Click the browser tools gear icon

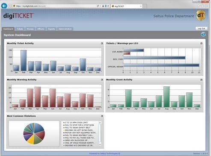[206, 6]
